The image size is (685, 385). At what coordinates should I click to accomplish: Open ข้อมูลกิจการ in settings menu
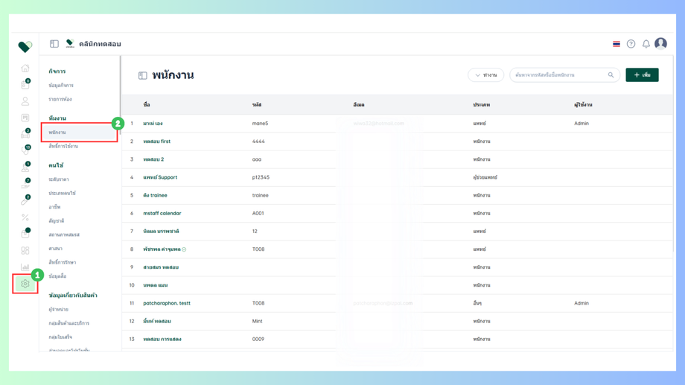[x=61, y=85]
